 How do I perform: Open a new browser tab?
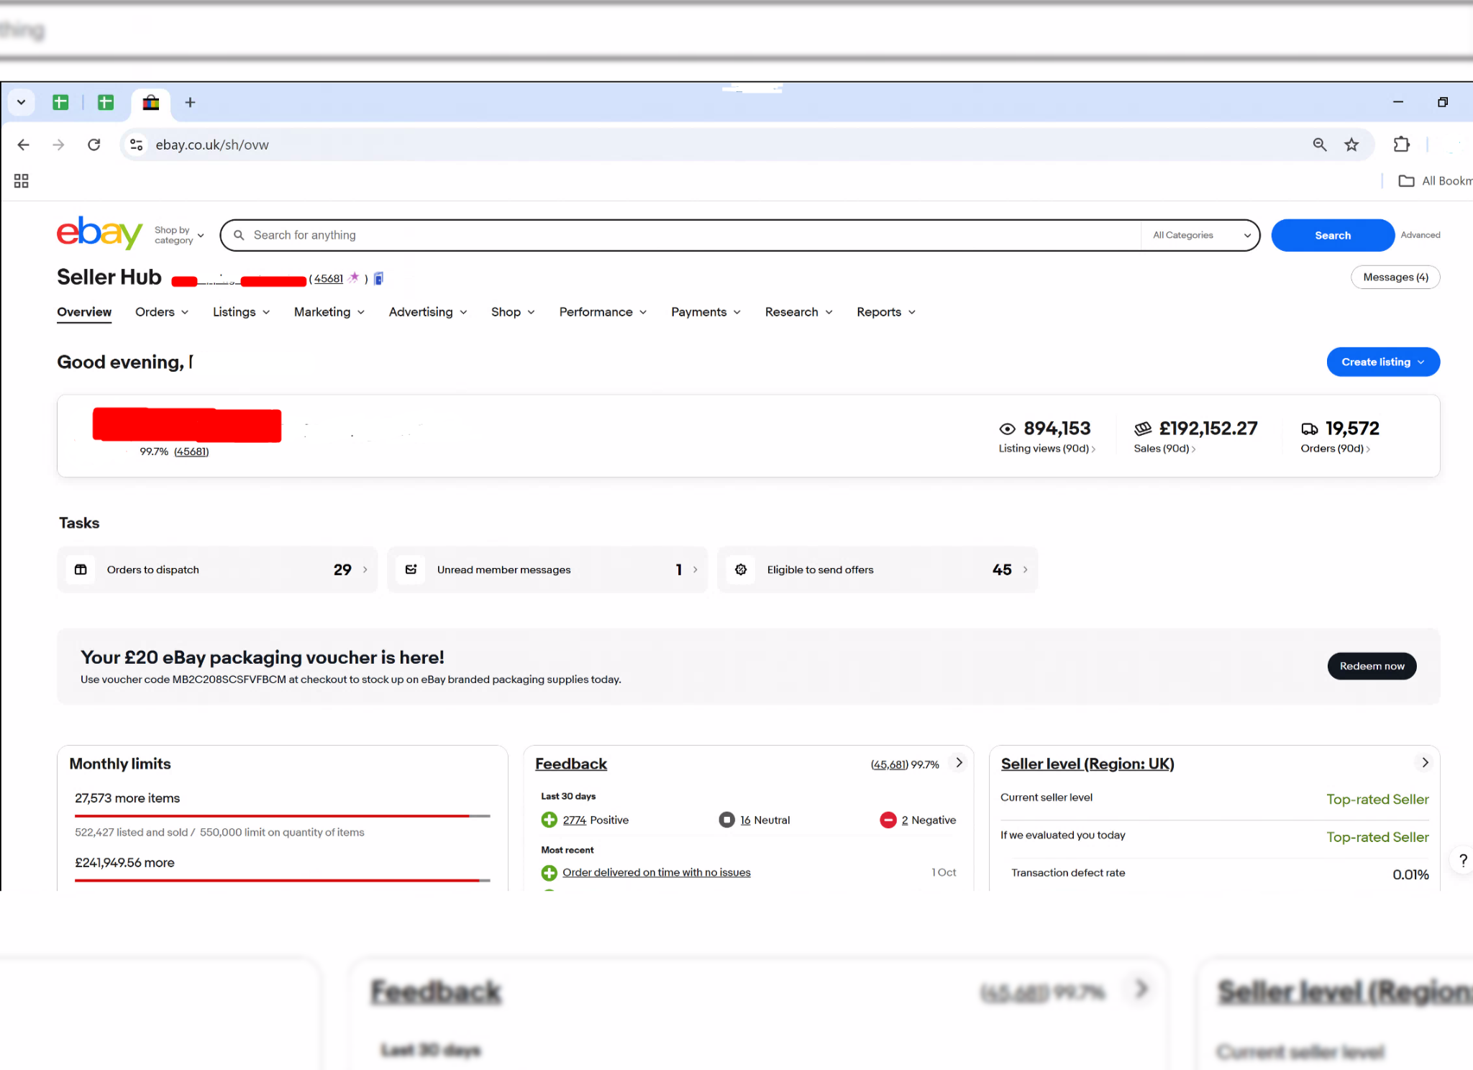(x=190, y=103)
